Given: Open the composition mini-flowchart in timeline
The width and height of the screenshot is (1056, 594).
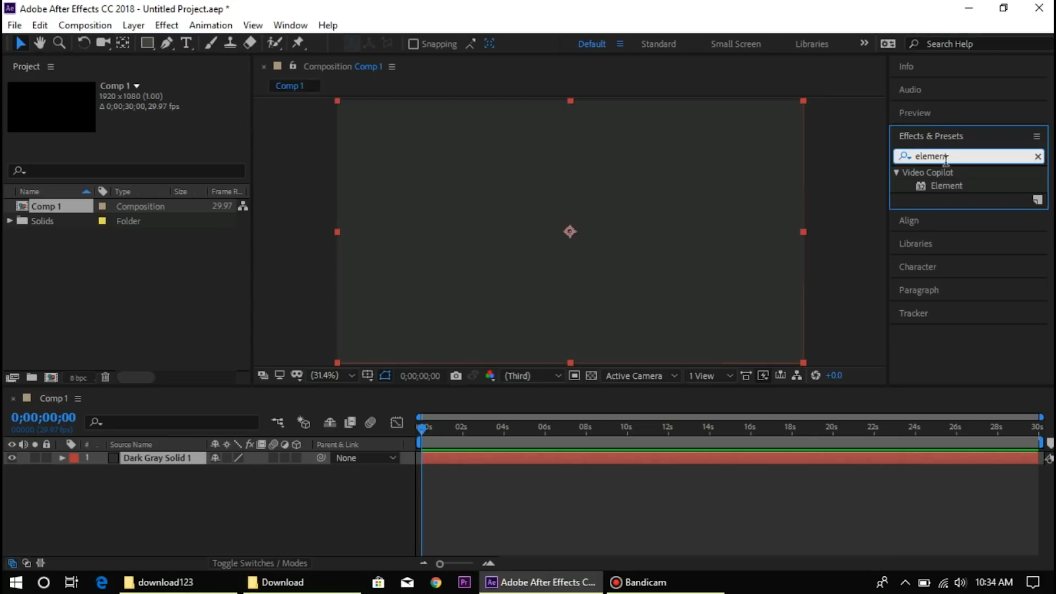Looking at the screenshot, I should click(x=278, y=422).
